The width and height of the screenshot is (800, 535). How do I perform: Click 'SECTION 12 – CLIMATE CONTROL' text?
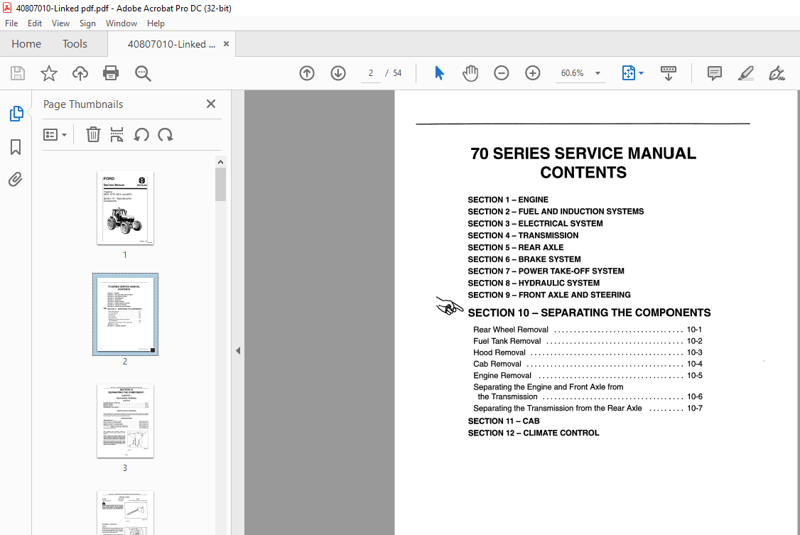click(534, 433)
